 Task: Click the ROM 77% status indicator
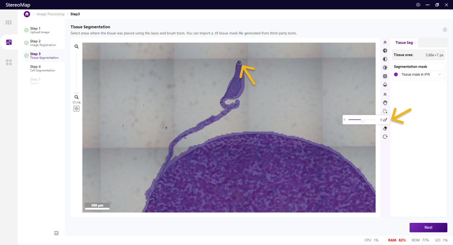click(x=420, y=240)
